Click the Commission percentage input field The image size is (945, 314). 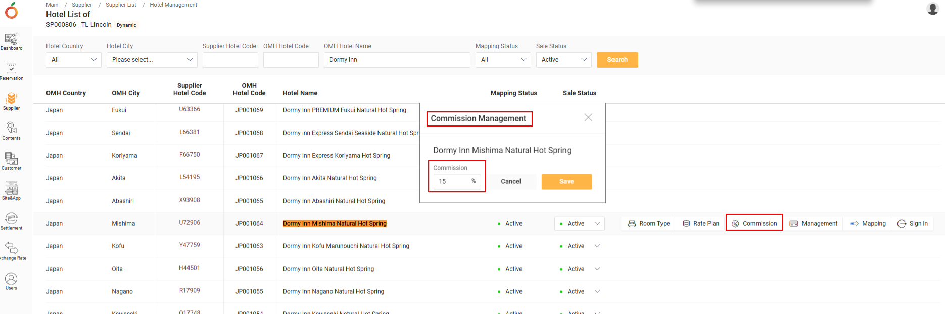coord(452,181)
